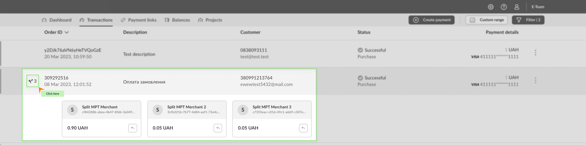Click refund arrow for Split MPT Merchant
Screen dimensions: 586x145
pos(133,128)
